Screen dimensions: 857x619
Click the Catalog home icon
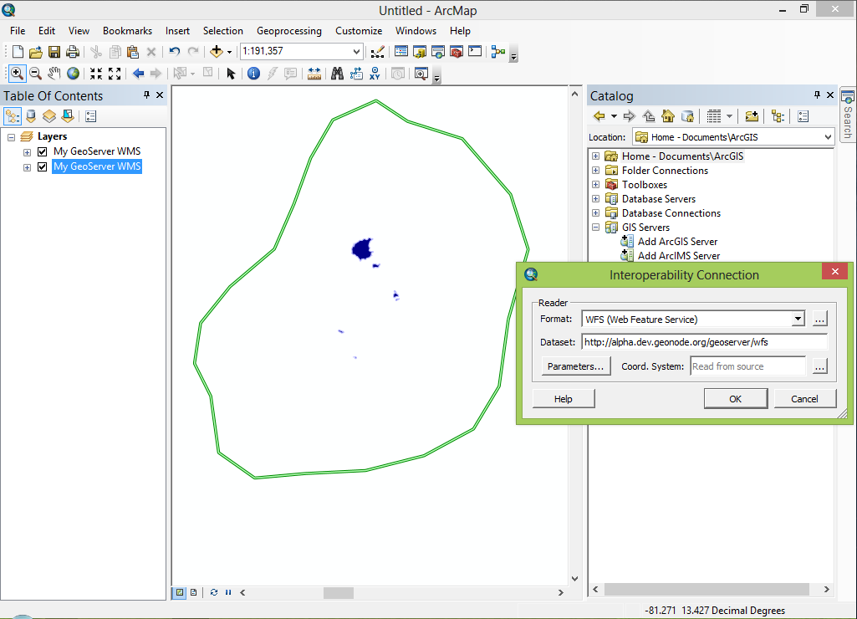point(668,116)
